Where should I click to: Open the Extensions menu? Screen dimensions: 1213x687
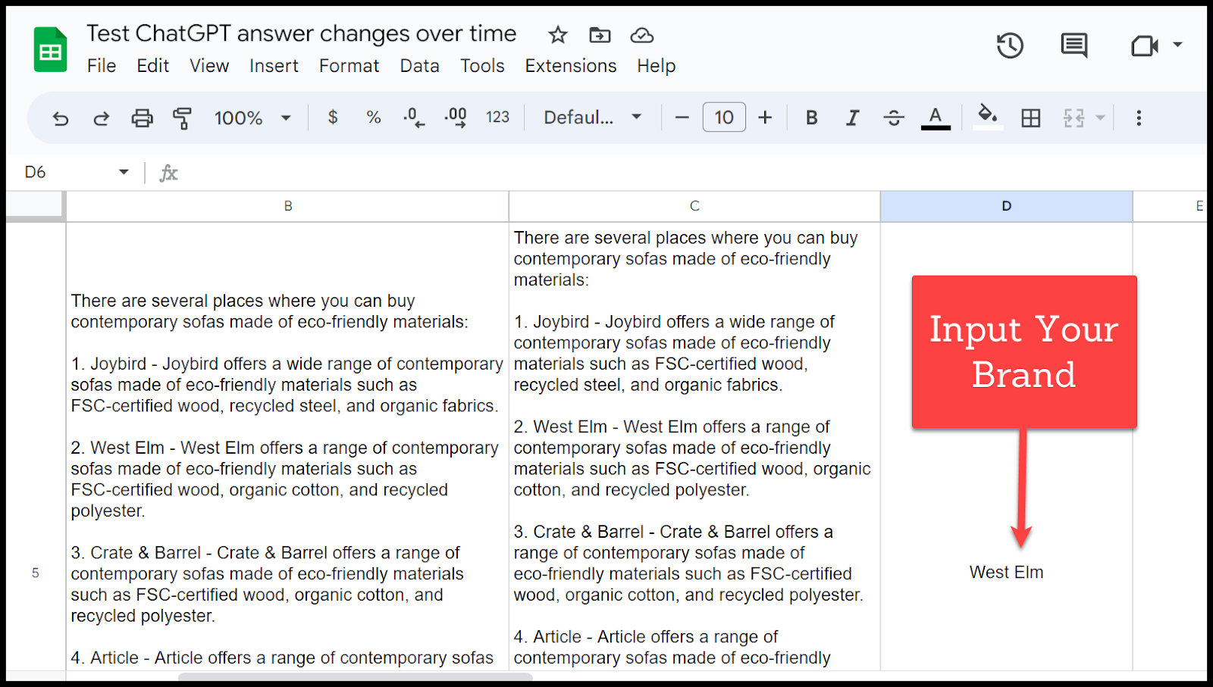pyautogui.click(x=570, y=66)
